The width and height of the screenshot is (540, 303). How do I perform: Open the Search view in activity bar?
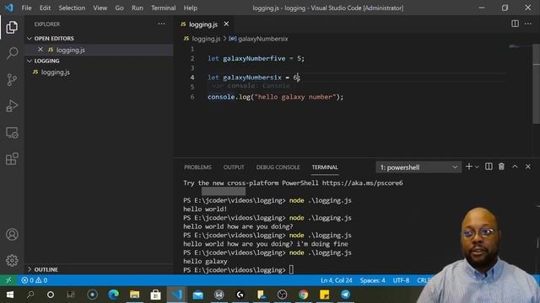tap(12, 53)
